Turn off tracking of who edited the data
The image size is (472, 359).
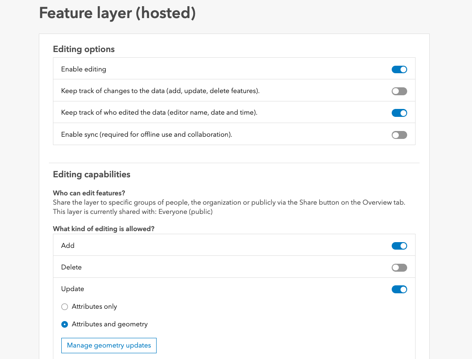[399, 112]
